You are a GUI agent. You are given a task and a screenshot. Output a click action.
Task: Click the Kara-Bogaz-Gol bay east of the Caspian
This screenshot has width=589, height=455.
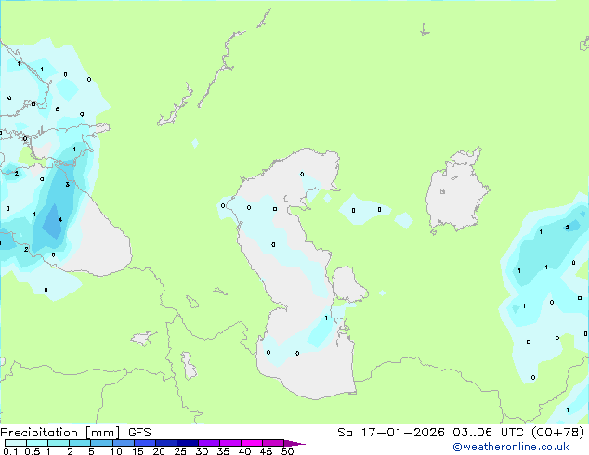[348, 284]
